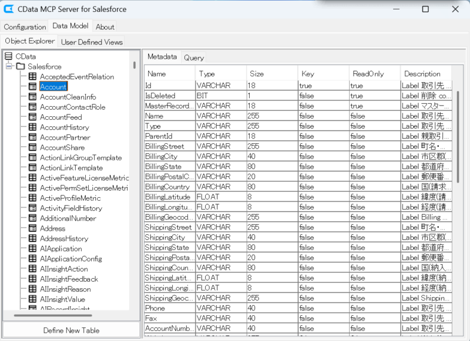Screen dimensions: 470x341
Task: Click the CData app icon in title bar
Action: (x=9, y=9)
